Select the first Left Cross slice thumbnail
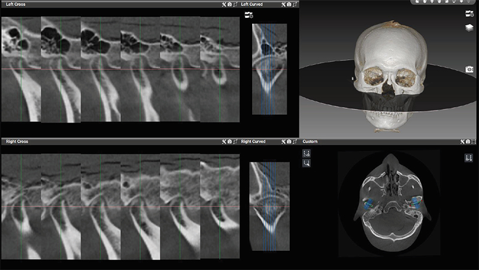 pyautogui.click(x=20, y=69)
